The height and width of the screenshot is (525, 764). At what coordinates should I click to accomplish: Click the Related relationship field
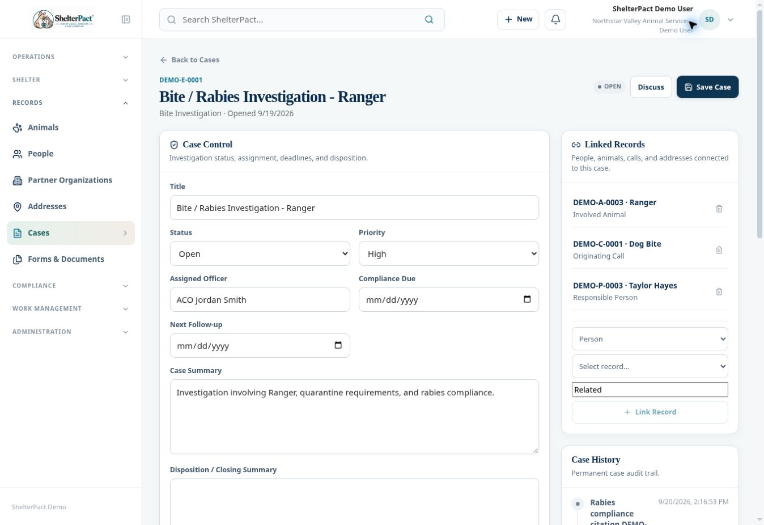(650, 389)
